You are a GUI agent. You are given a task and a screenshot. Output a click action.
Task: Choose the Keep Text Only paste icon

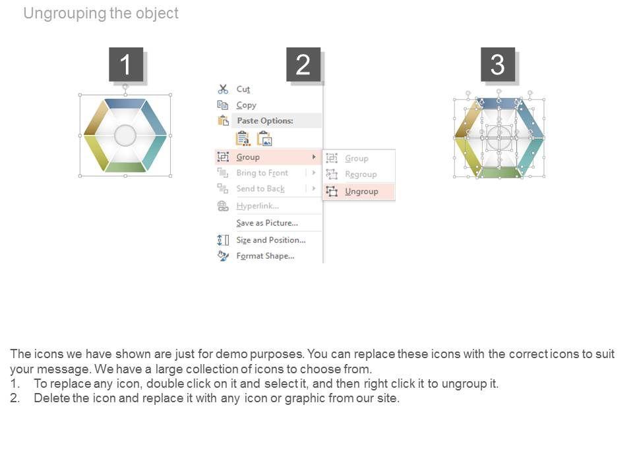pyautogui.click(x=243, y=138)
